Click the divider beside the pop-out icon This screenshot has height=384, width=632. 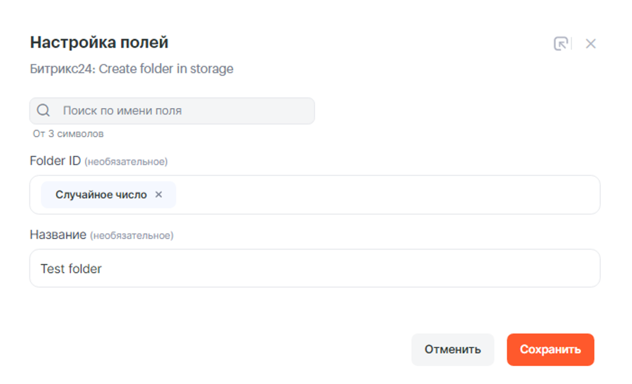[x=571, y=44]
